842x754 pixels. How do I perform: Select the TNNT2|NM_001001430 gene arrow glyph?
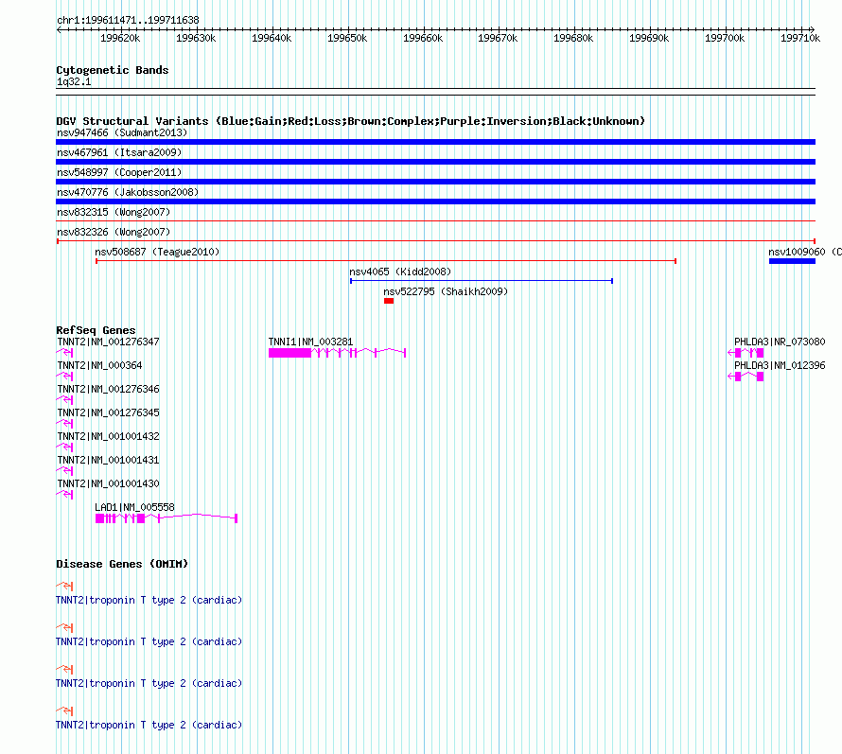point(64,495)
